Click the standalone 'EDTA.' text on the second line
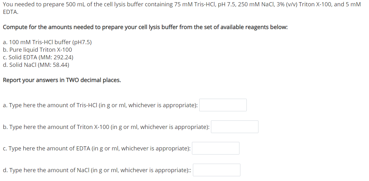This screenshot has width=369, height=181. coord(10,12)
